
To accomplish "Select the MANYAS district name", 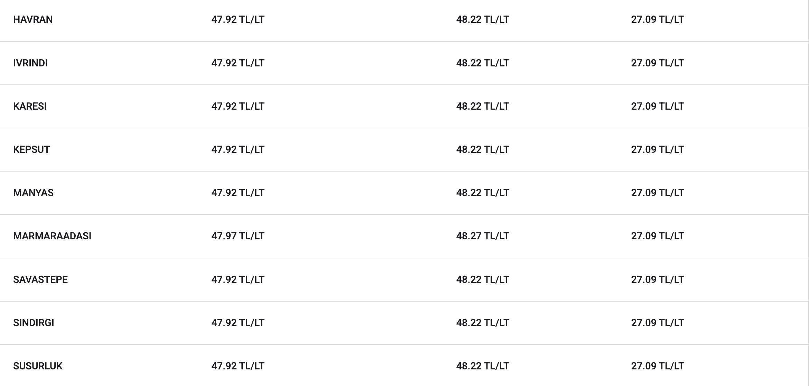I will coord(33,193).
